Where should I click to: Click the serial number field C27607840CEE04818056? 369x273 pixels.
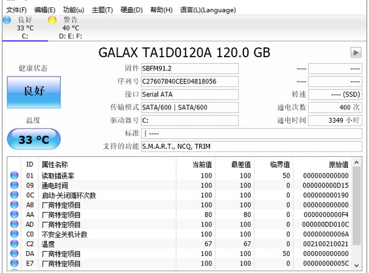pos(190,81)
